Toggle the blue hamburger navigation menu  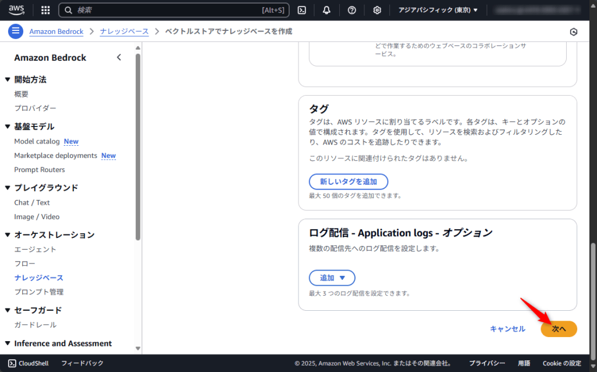(16, 31)
